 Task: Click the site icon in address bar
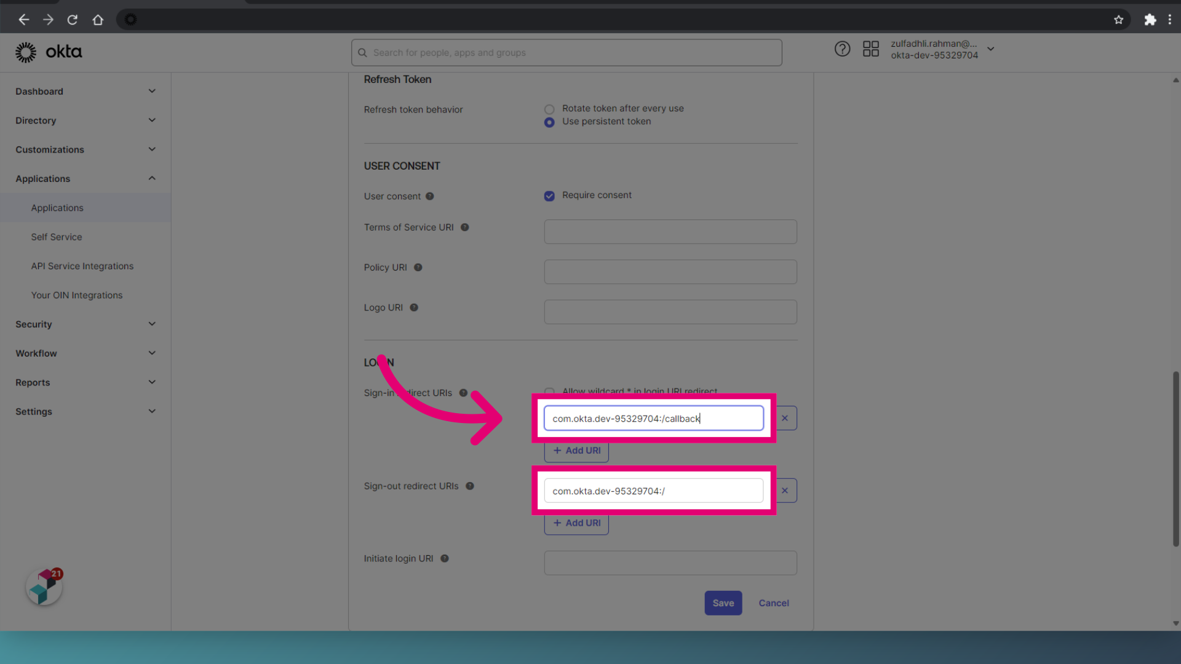tap(130, 20)
